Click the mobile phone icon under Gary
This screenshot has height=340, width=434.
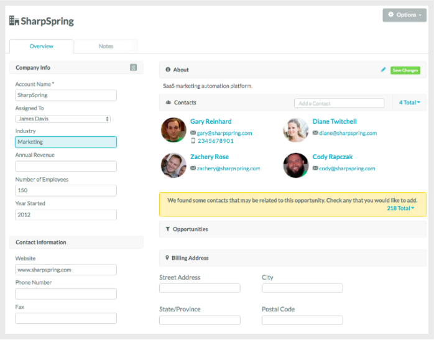(193, 141)
